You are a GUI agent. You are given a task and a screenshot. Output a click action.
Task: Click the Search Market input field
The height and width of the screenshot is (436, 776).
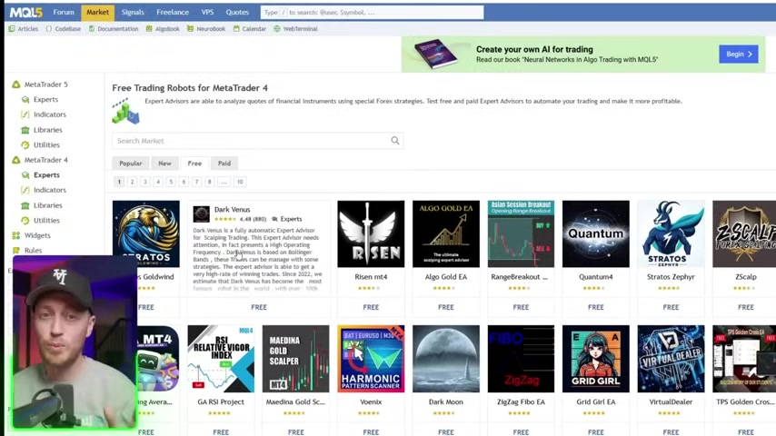(250, 141)
